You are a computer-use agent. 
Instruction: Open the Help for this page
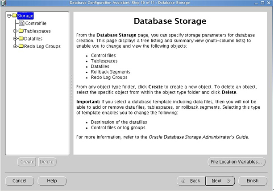point(52,181)
